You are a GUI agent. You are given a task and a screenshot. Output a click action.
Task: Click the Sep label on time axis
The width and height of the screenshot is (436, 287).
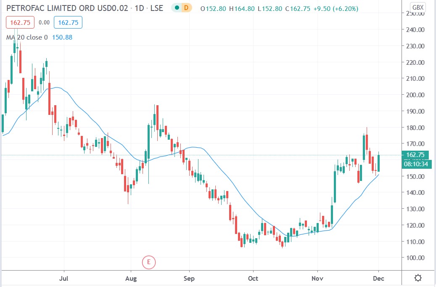coord(189,278)
